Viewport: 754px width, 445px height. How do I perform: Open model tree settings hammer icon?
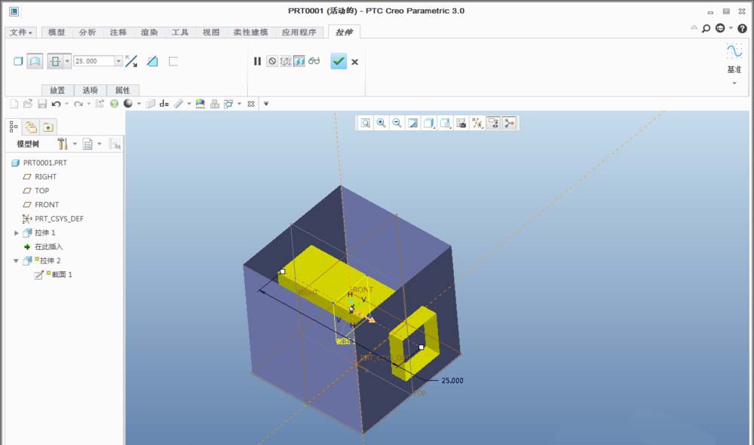pos(62,144)
